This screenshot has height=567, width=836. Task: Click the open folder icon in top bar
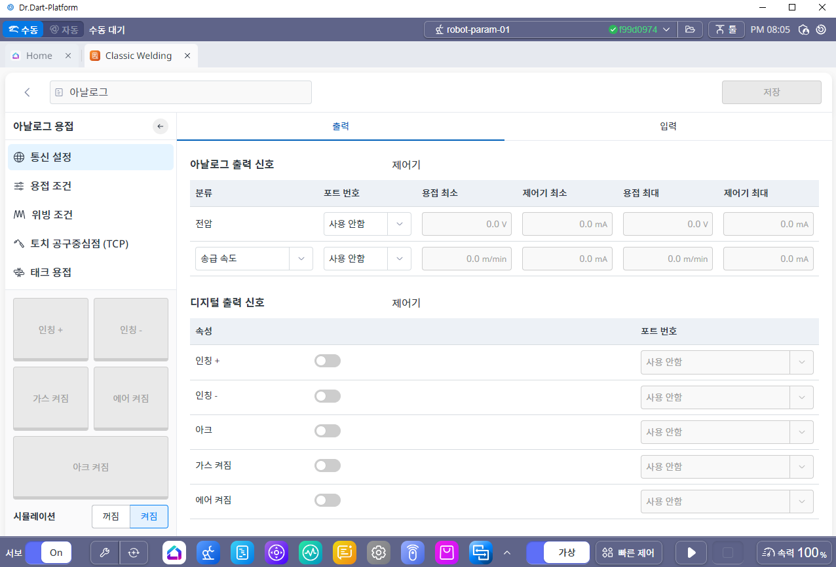(x=689, y=29)
